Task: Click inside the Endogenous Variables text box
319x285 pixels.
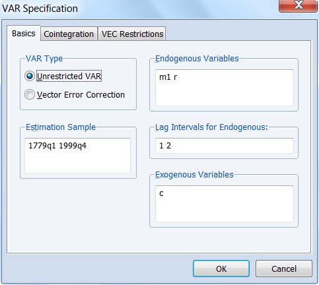Action: (225, 88)
